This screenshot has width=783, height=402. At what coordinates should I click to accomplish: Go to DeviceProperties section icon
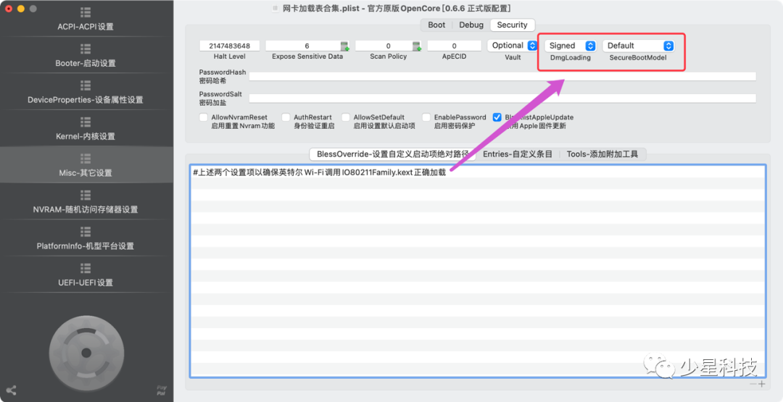click(x=86, y=85)
